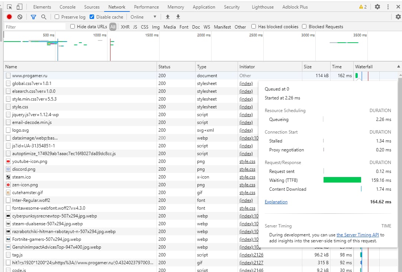Image resolution: width=402 pixels, height=272 pixels.
Task: Stop recording network log
Action: pos(9,17)
